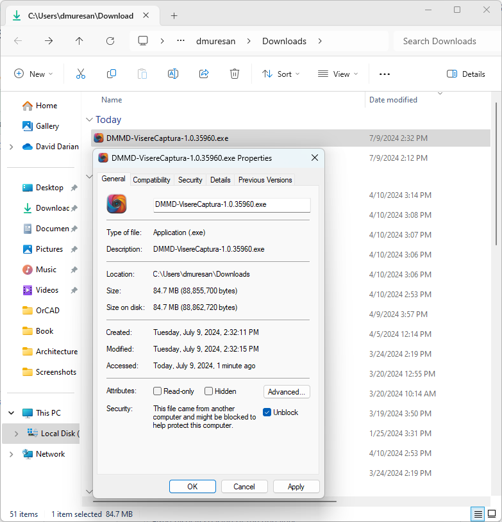Enable the Read-only attribute checkbox

158,391
